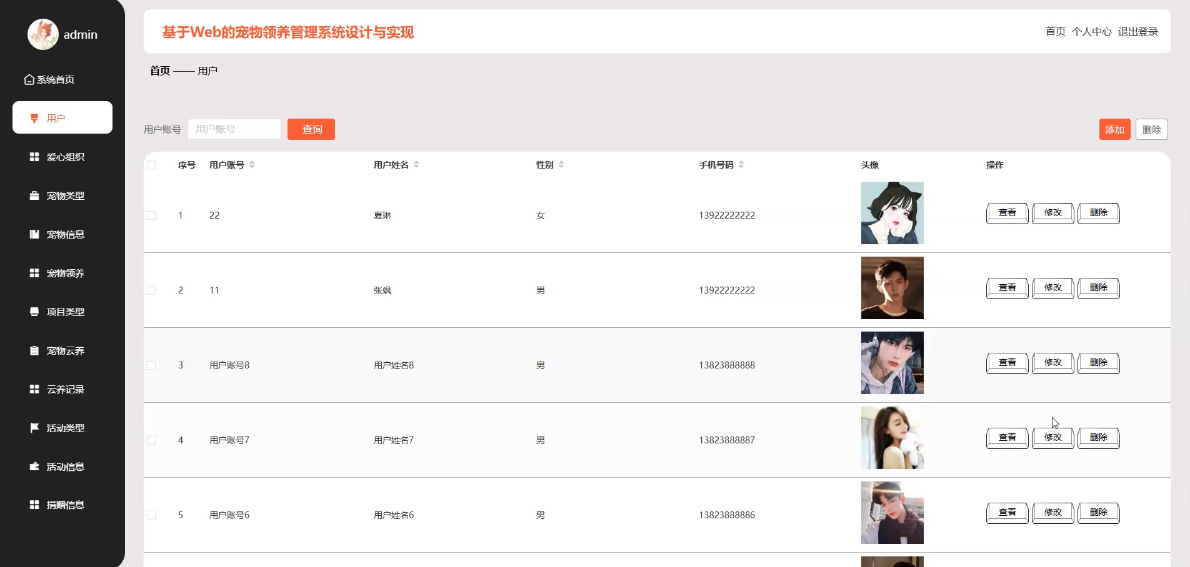The width and height of the screenshot is (1190, 567).
Task: Open avatar thumbnail of user 夏琳
Action: coord(892,213)
